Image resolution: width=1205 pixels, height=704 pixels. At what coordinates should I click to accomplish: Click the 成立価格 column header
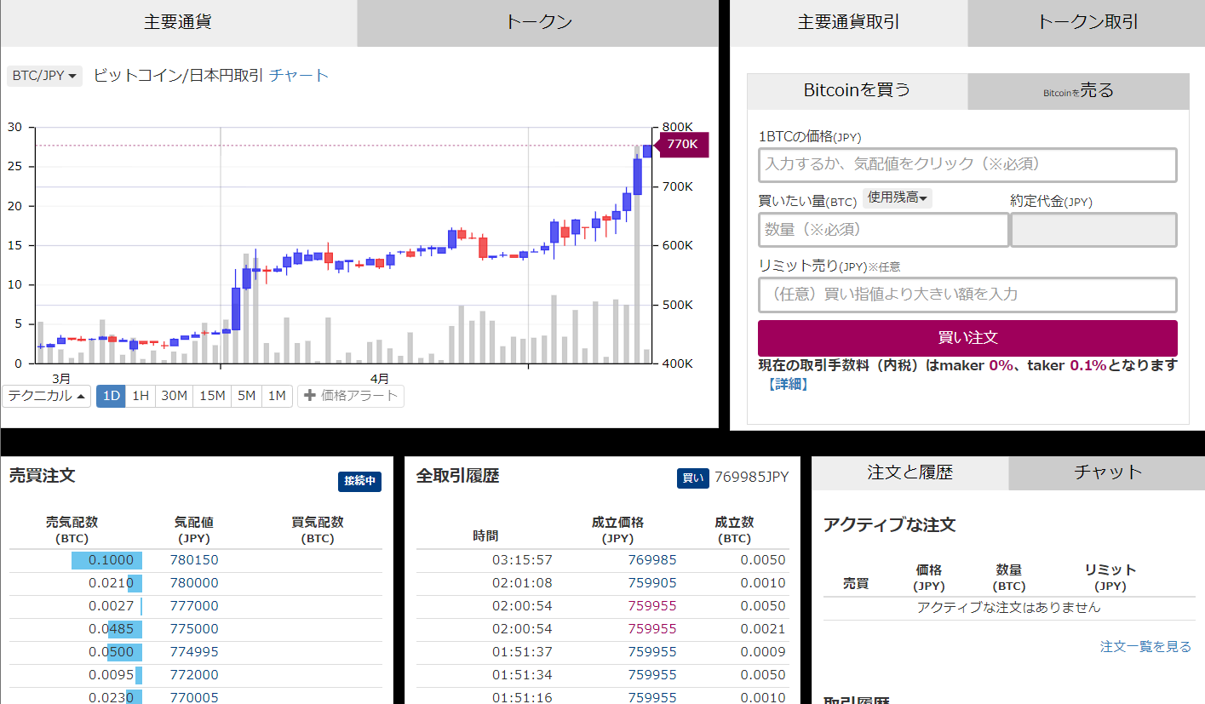[617, 529]
